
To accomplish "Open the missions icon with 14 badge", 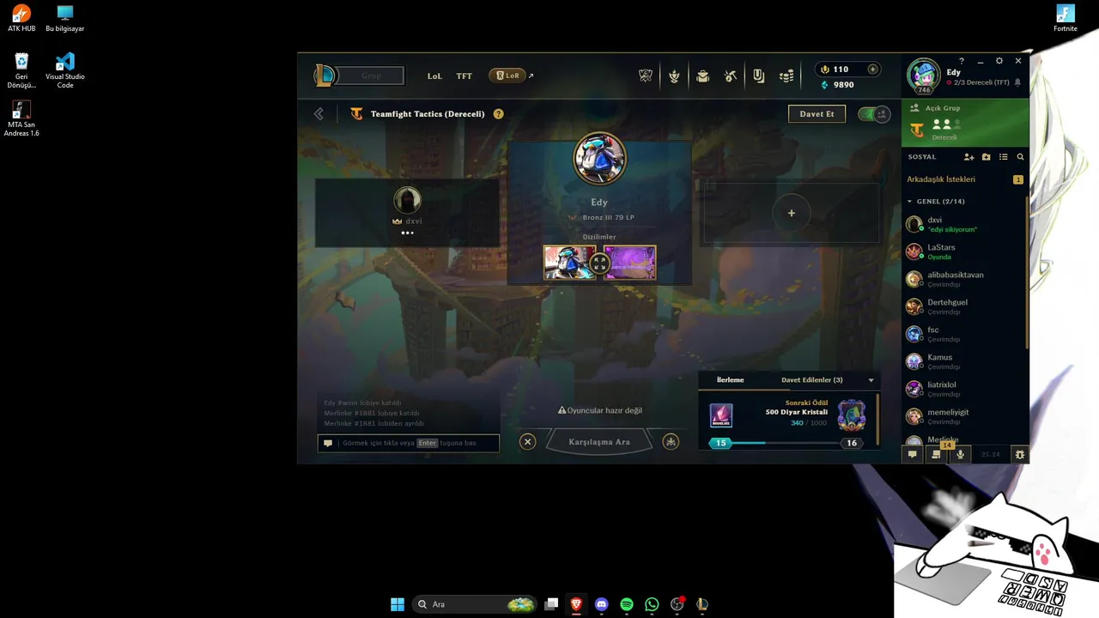I will click(937, 455).
